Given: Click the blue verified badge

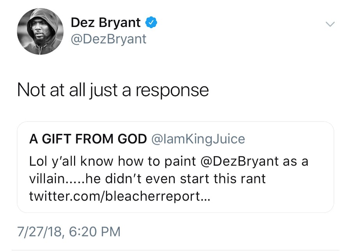Looking at the screenshot, I should 151,23.
